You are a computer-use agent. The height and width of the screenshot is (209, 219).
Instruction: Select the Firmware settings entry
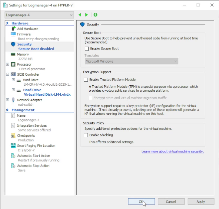tap(24, 34)
